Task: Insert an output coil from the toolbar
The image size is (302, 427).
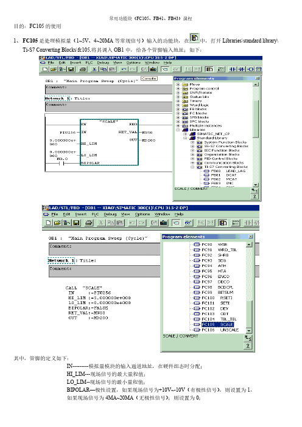Action: [x=250, y=69]
